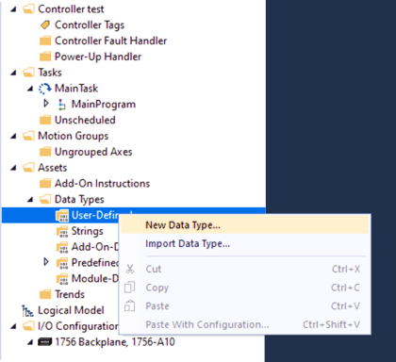Click the Controller Fault Handler folder icon

(45, 41)
